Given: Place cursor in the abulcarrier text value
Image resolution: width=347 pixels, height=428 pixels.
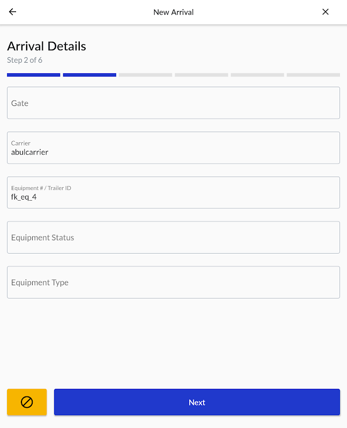Looking at the screenshot, I should [29, 152].
